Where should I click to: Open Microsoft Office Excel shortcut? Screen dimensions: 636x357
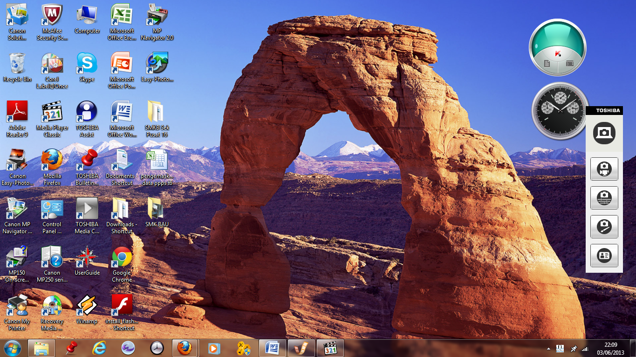click(x=122, y=22)
